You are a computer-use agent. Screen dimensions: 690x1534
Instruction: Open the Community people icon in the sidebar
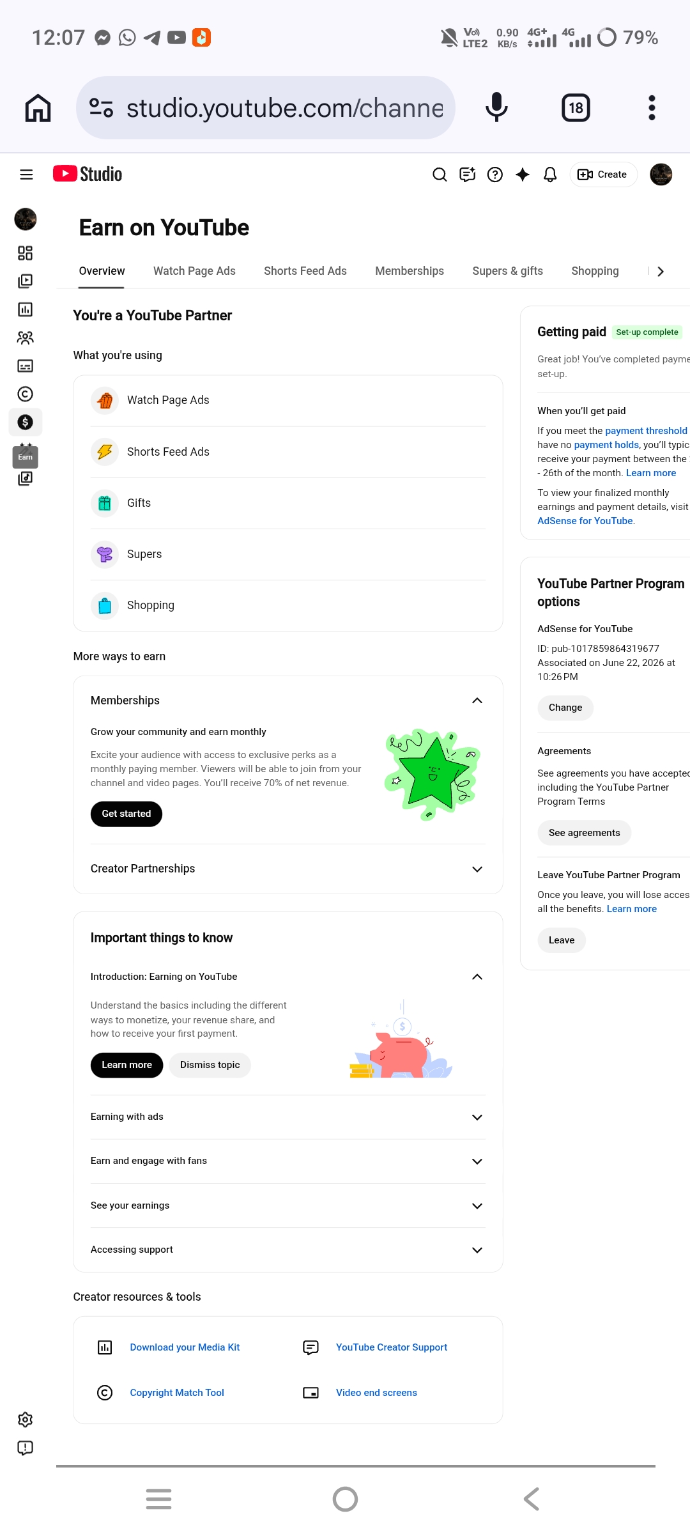25,337
